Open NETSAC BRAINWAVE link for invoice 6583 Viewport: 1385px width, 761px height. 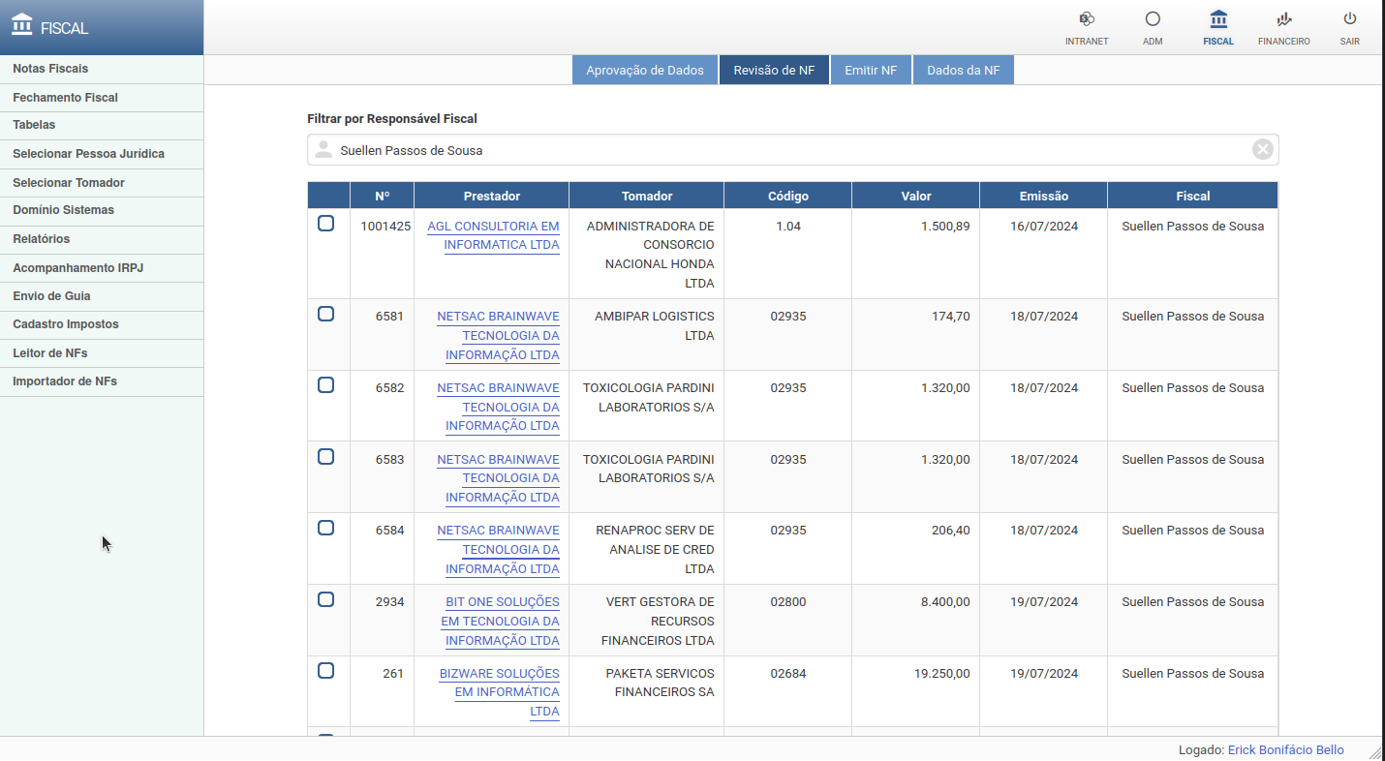pyautogui.click(x=498, y=478)
